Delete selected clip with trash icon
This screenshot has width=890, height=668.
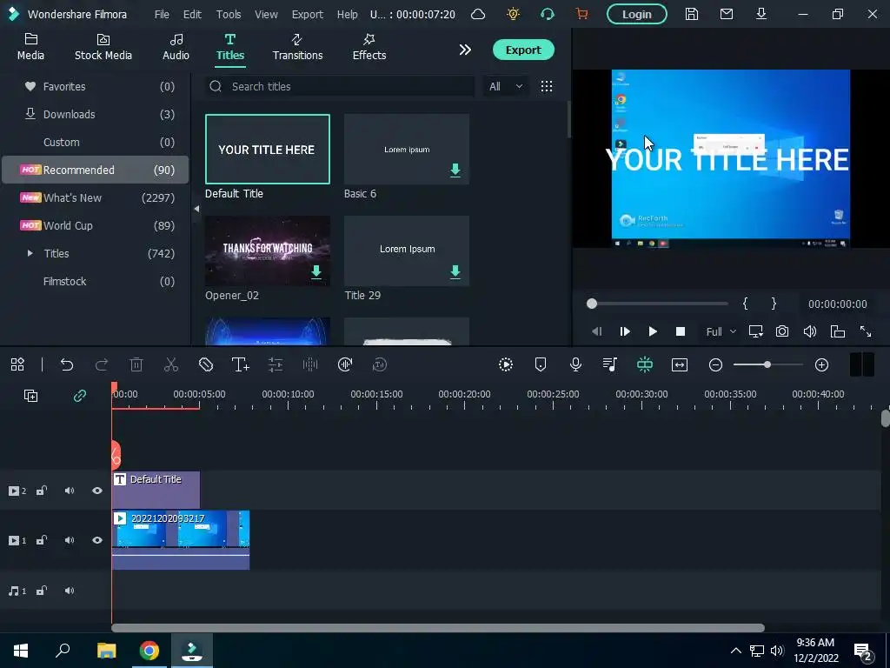136,364
